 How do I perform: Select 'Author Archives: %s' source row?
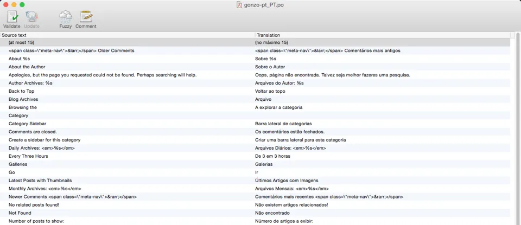click(30, 83)
